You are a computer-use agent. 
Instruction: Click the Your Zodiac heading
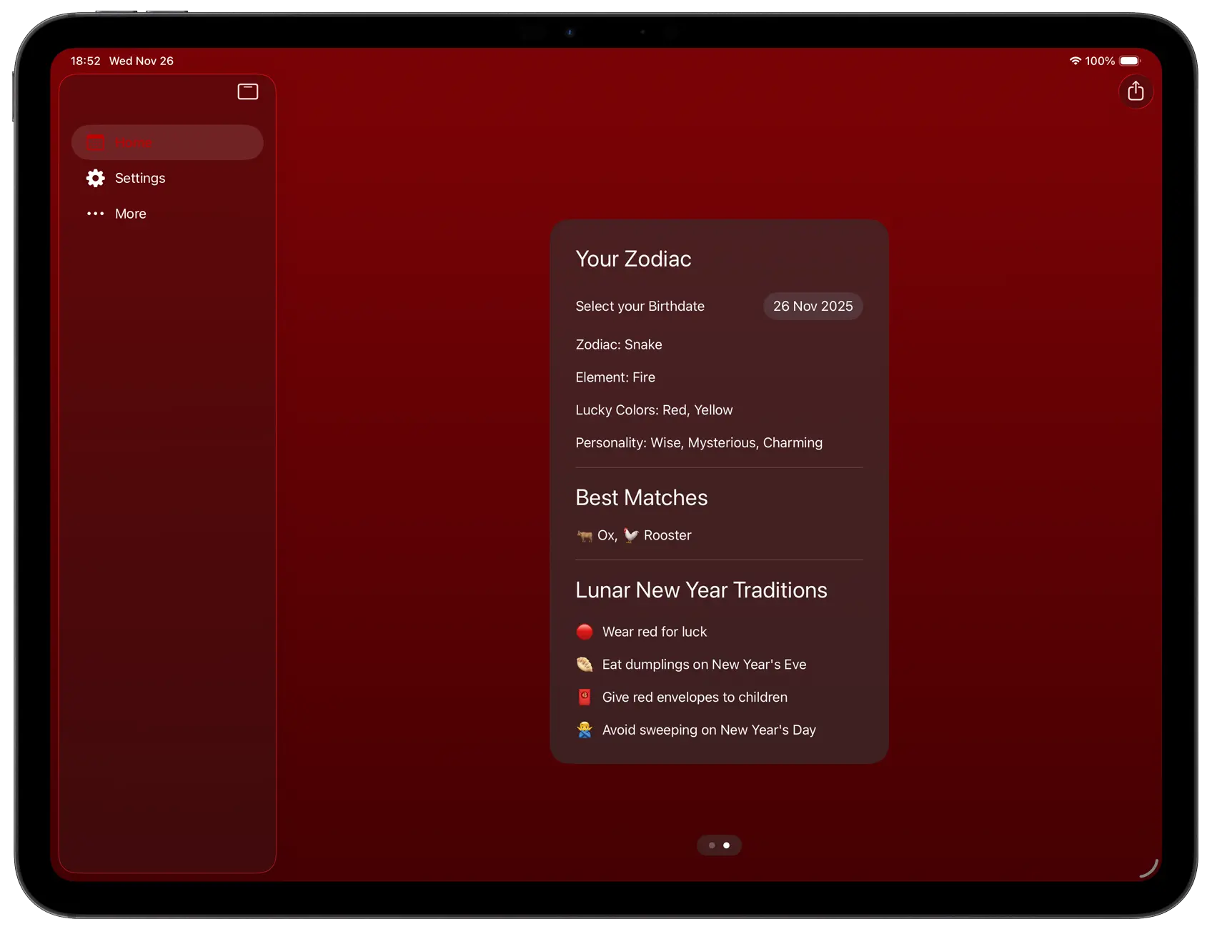click(x=633, y=259)
